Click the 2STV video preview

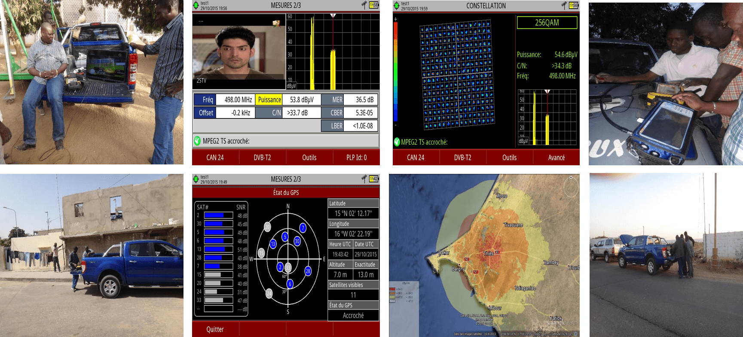click(238, 52)
